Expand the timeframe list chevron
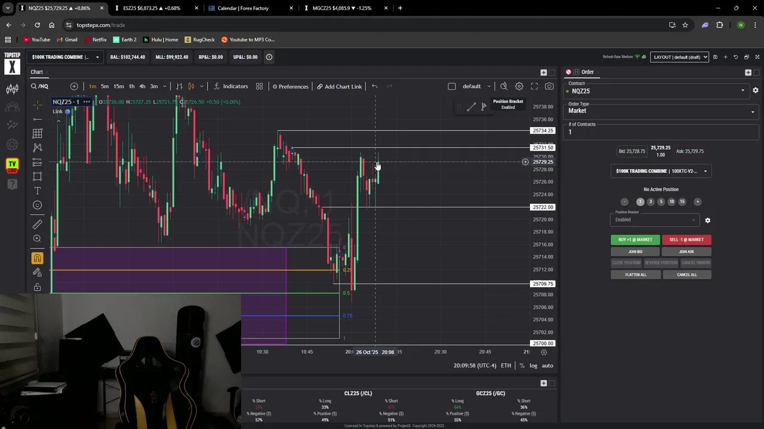 (165, 86)
